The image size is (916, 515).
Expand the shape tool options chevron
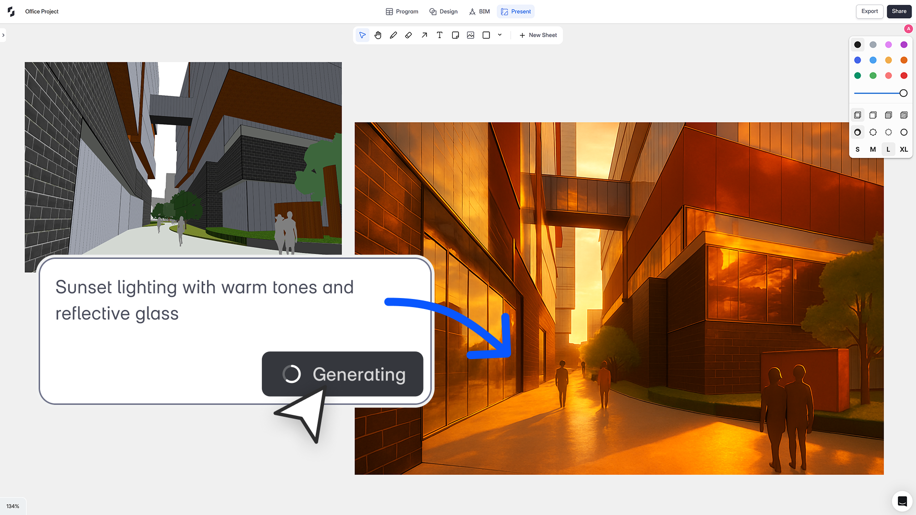pos(500,35)
